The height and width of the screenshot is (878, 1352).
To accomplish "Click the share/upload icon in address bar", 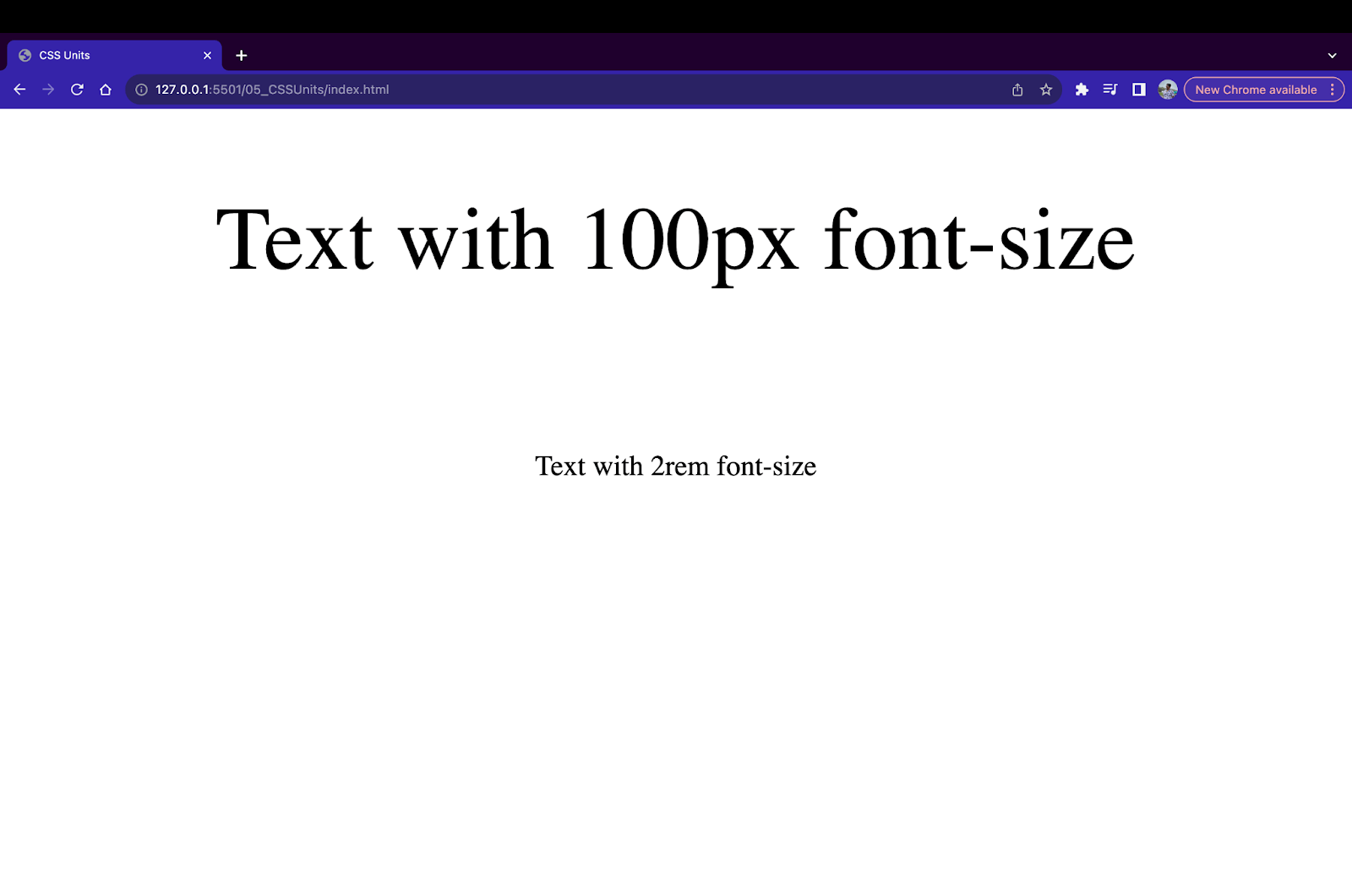I will coord(1017,89).
